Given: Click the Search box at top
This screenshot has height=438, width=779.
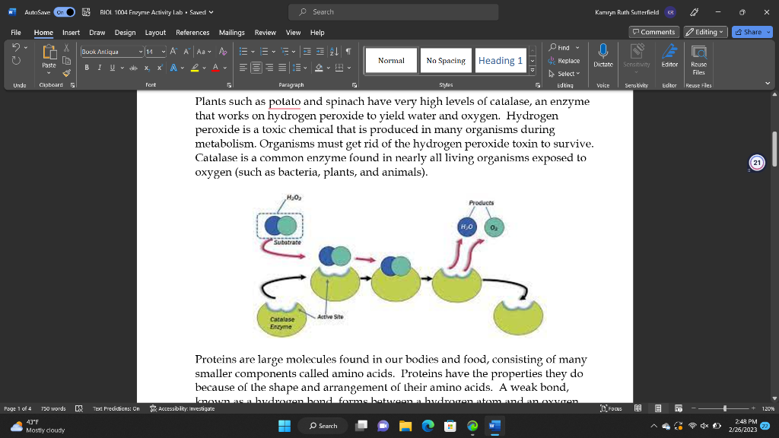Looking at the screenshot, I should click(393, 11).
